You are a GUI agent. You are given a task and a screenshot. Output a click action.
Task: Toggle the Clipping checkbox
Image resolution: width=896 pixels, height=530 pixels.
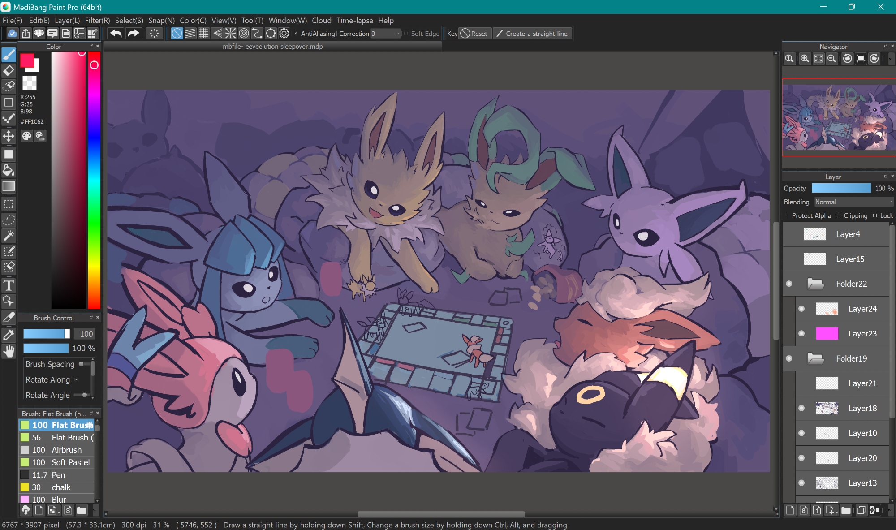(x=839, y=215)
